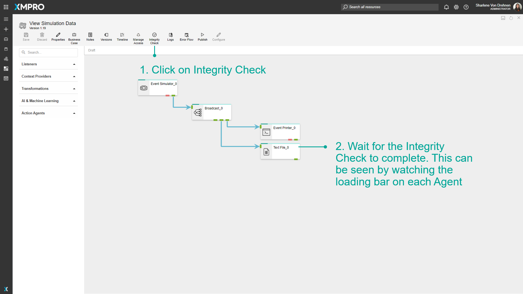Open the settings gear
The width and height of the screenshot is (523, 294).
click(456, 7)
